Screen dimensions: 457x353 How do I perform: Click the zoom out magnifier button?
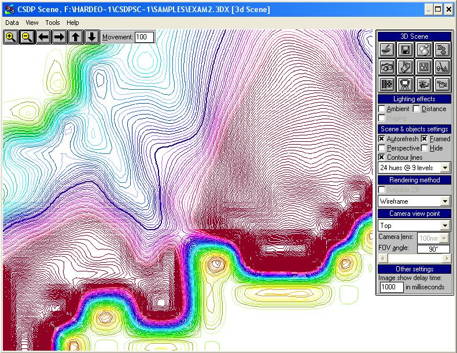pos(27,37)
